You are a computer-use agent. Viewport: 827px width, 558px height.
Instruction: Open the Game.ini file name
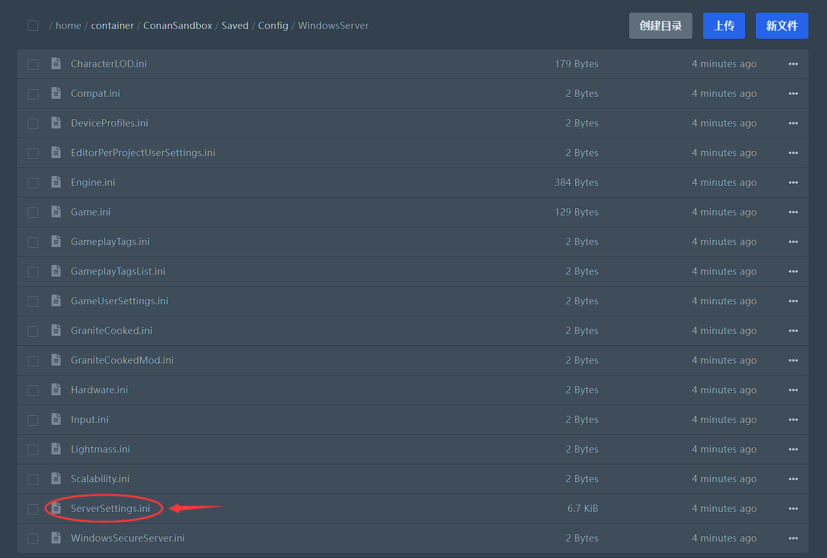pyautogui.click(x=91, y=212)
